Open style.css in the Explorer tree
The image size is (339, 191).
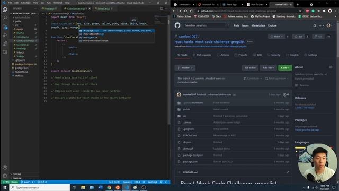[19, 76]
